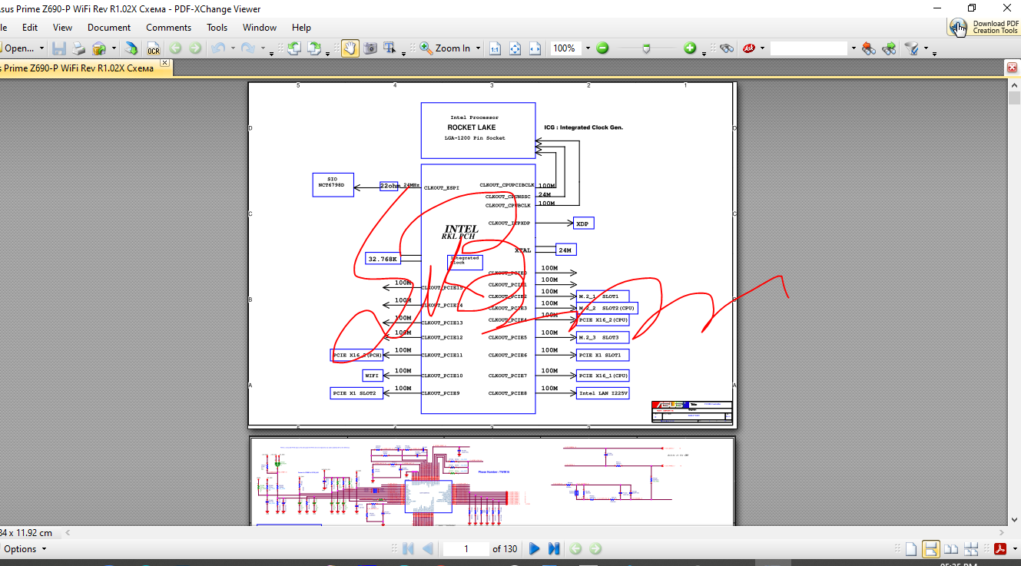The height and width of the screenshot is (566, 1021).
Task: Expand the search box dropdown arrow
Action: click(853, 48)
